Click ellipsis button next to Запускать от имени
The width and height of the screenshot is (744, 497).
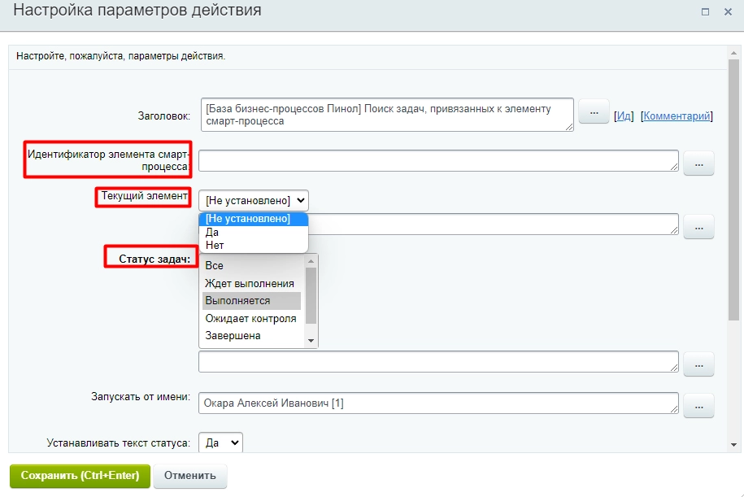698,404
